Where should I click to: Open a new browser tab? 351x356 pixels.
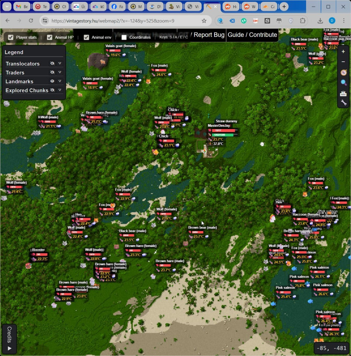[284, 7]
